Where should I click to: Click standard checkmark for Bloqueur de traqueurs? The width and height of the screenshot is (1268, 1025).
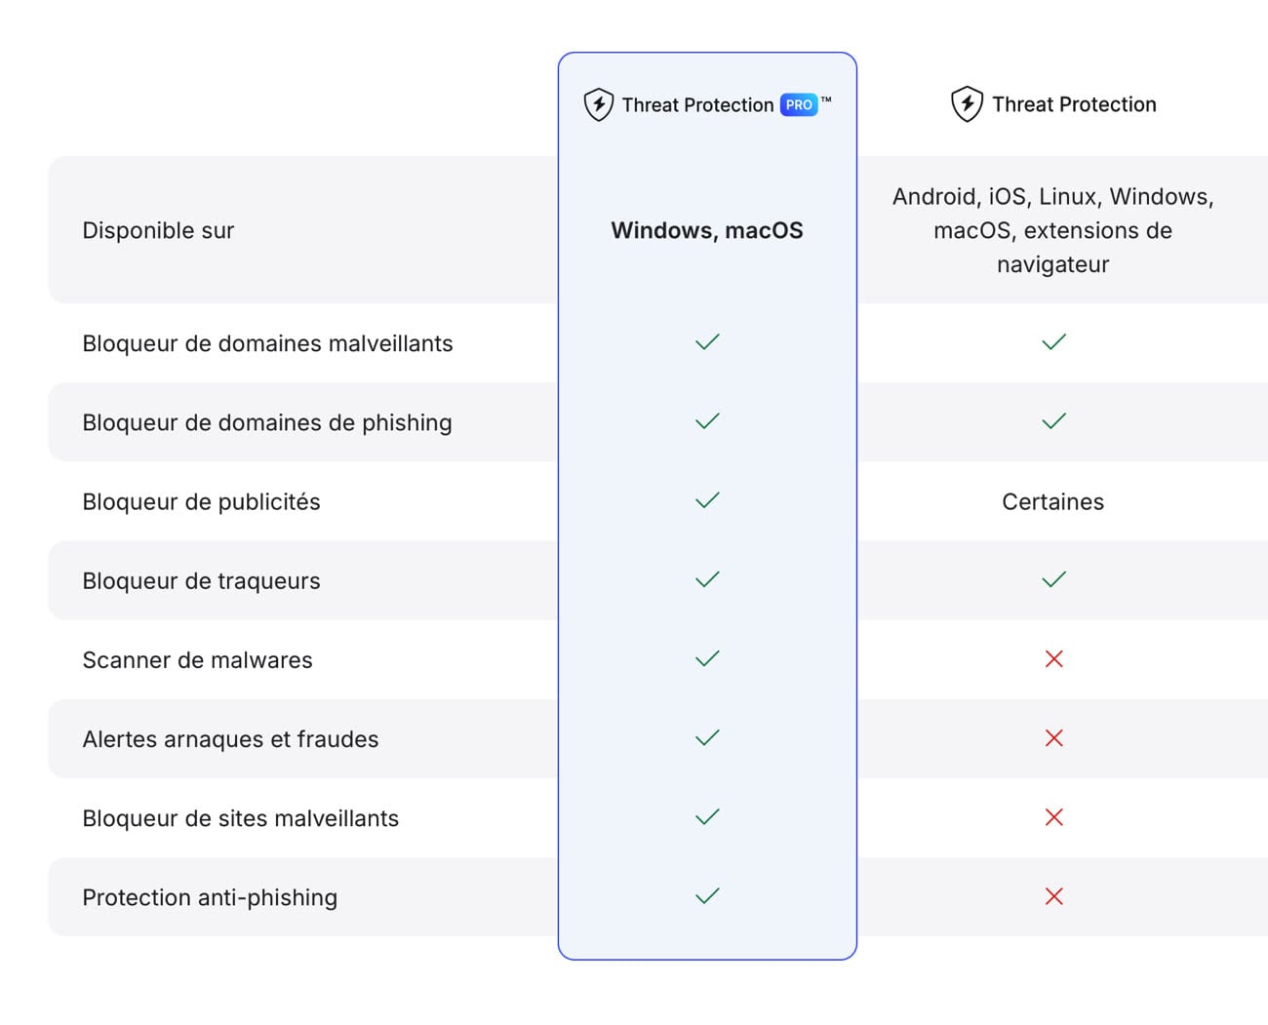click(1053, 580)
